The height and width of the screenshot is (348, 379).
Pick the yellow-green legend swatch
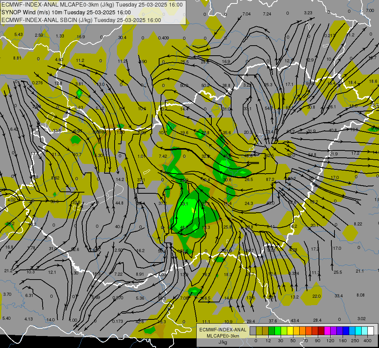coord(284,331)
